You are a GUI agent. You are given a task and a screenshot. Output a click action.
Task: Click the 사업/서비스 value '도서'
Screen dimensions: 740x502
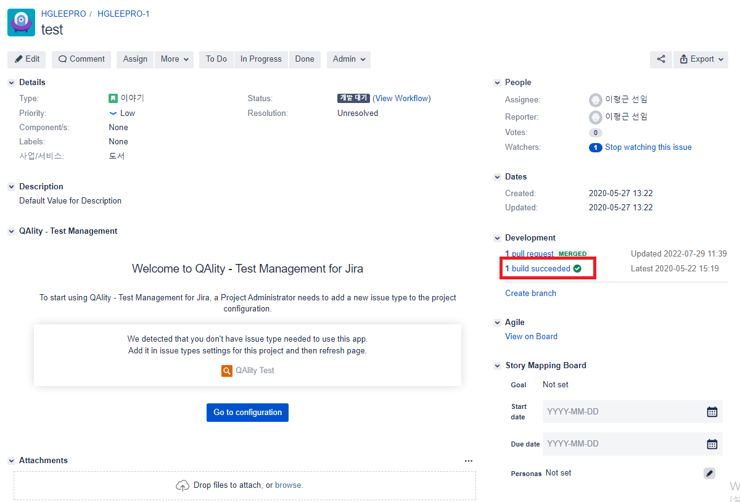pyautogui.click(x=117, y=156)
